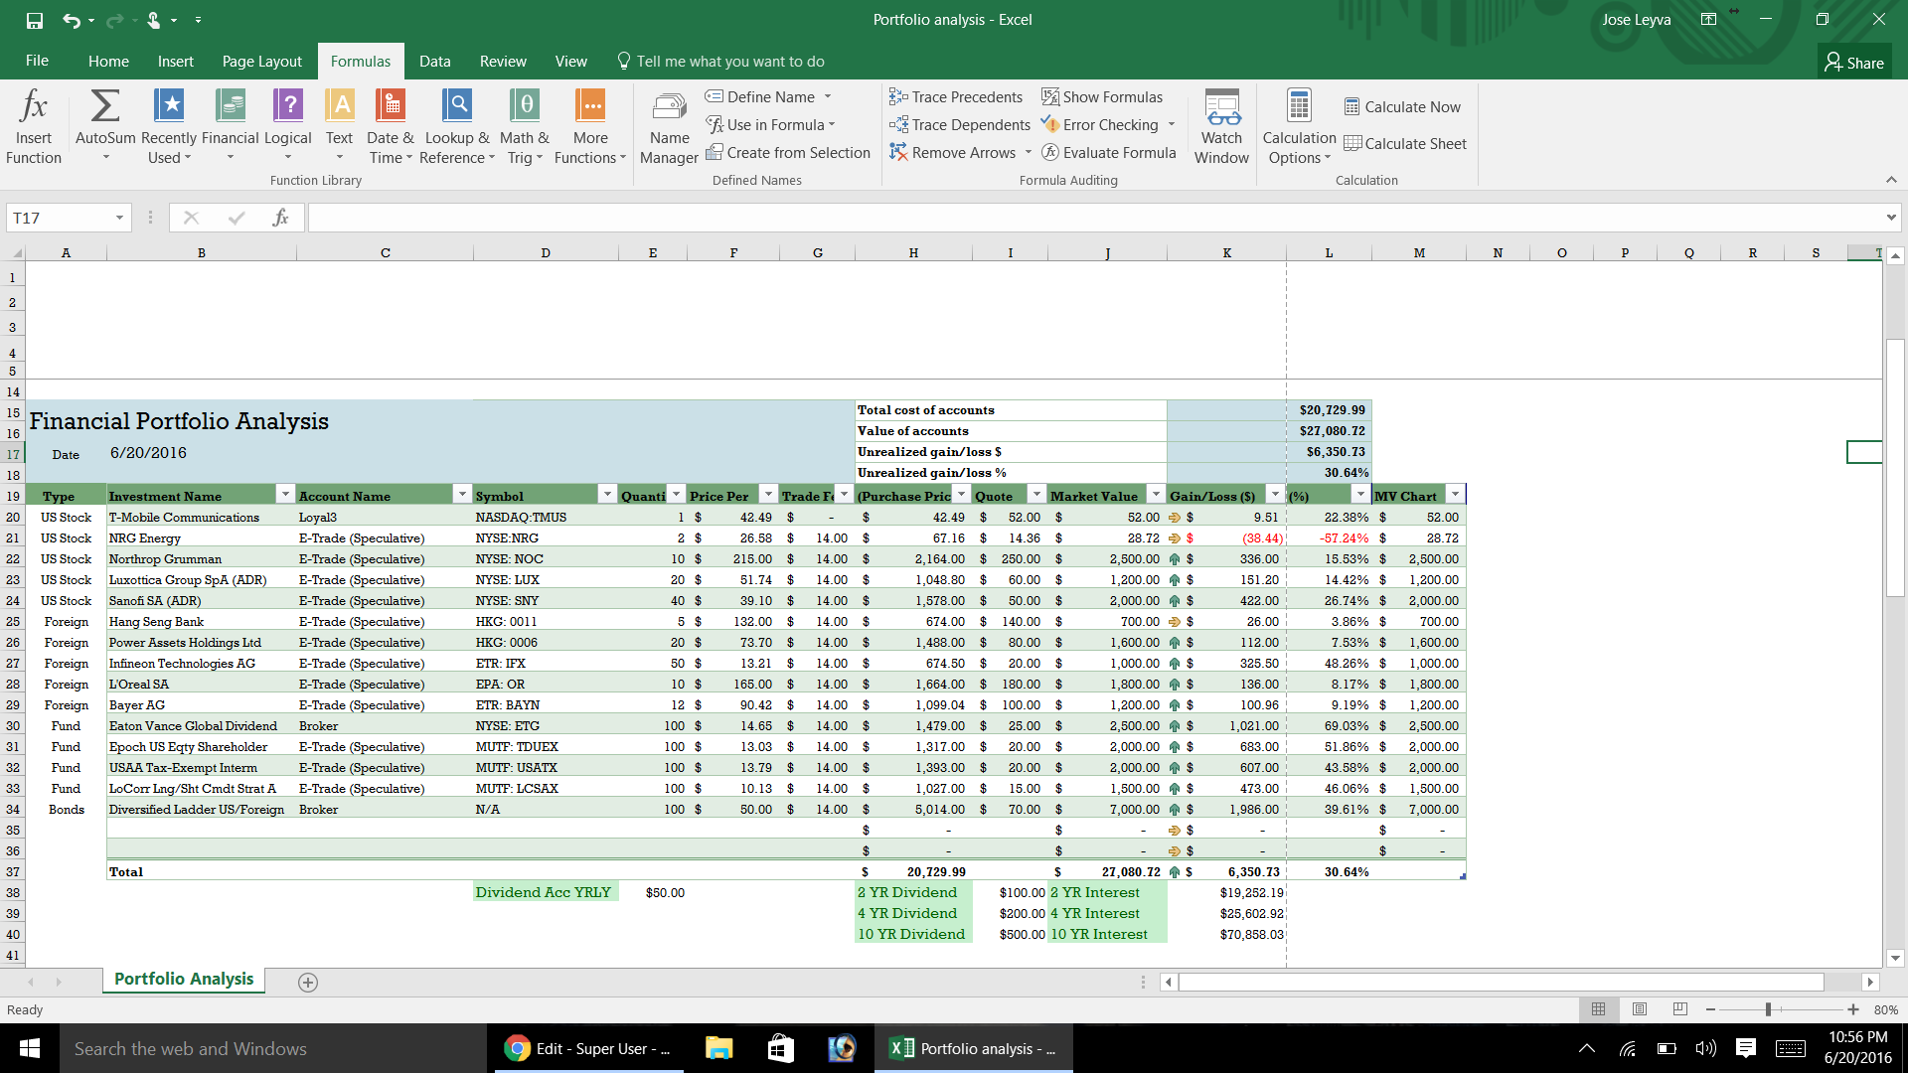The height and width of the screenshot is (1073, 1908).
Task: Click the Formulas ribbon tab
Action: pyautogui.click(x=361, y=62)
